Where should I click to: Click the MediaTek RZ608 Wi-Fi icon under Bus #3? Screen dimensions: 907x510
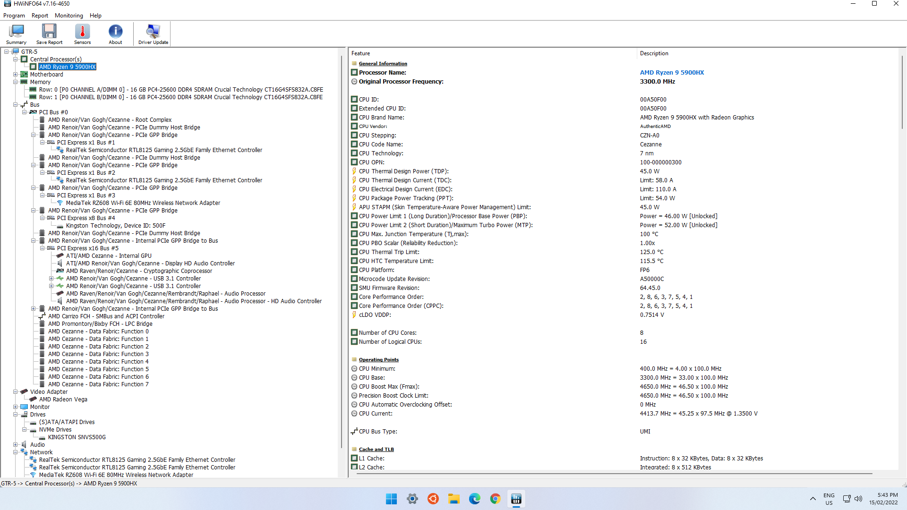click(60, 203)
